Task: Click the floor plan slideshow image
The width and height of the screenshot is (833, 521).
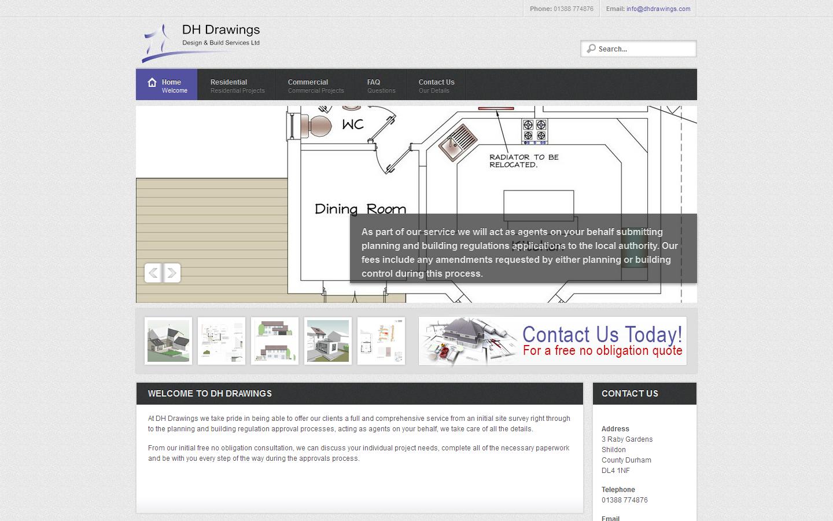Action: click(417, 204)
